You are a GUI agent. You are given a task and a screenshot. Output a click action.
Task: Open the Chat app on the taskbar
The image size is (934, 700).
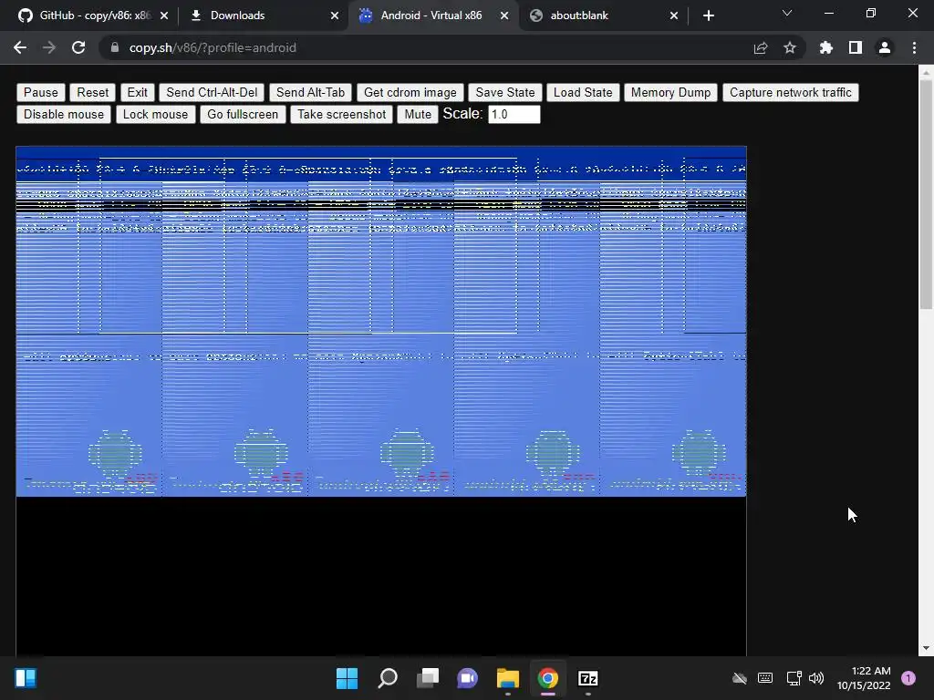(468, 678)
